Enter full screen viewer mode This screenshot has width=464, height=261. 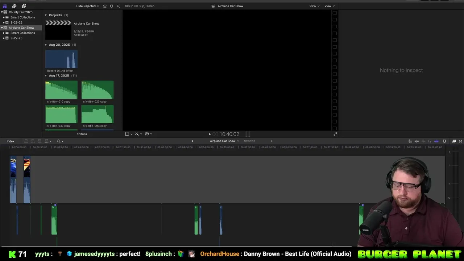[x=335, y=134]
